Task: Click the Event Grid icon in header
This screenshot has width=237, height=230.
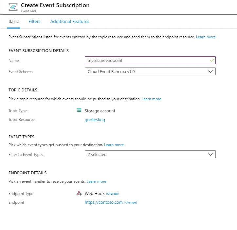Action: (x=13, y=7)
